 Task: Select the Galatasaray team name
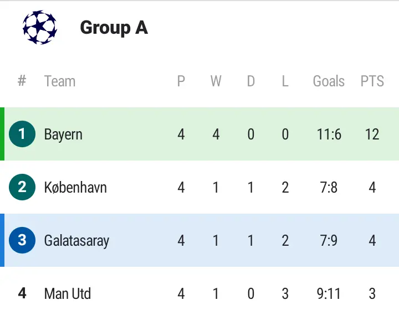[x=76, y=240]
